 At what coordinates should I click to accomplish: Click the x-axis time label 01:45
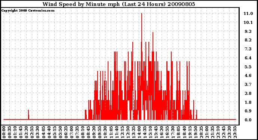(x=21, y=132)
